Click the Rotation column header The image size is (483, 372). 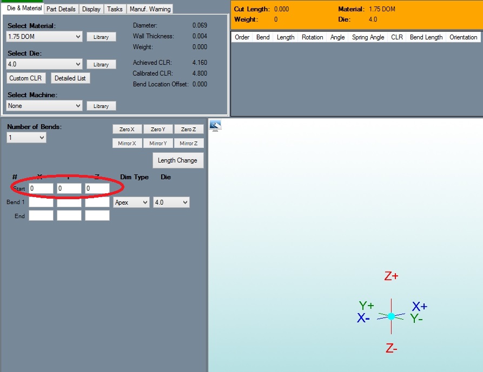312,37
